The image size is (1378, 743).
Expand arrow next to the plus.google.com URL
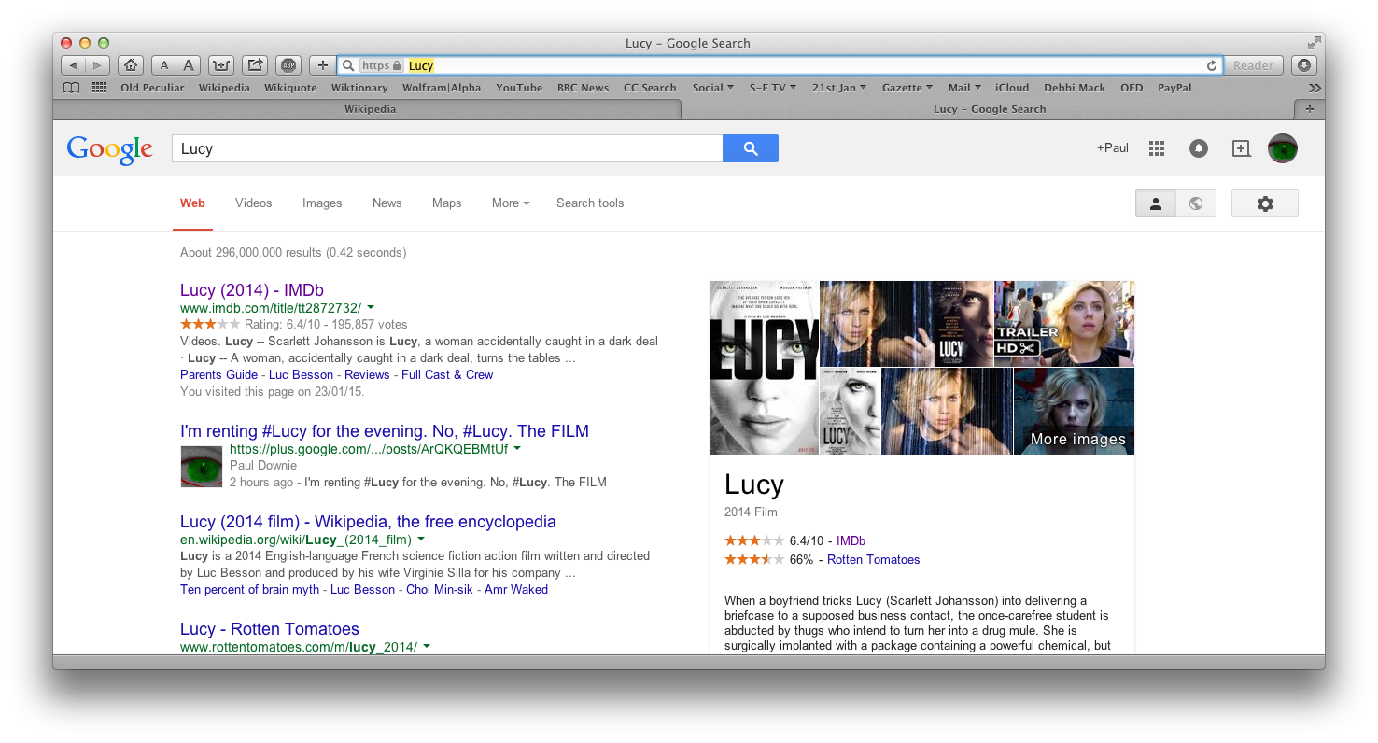tap(517, 448)
